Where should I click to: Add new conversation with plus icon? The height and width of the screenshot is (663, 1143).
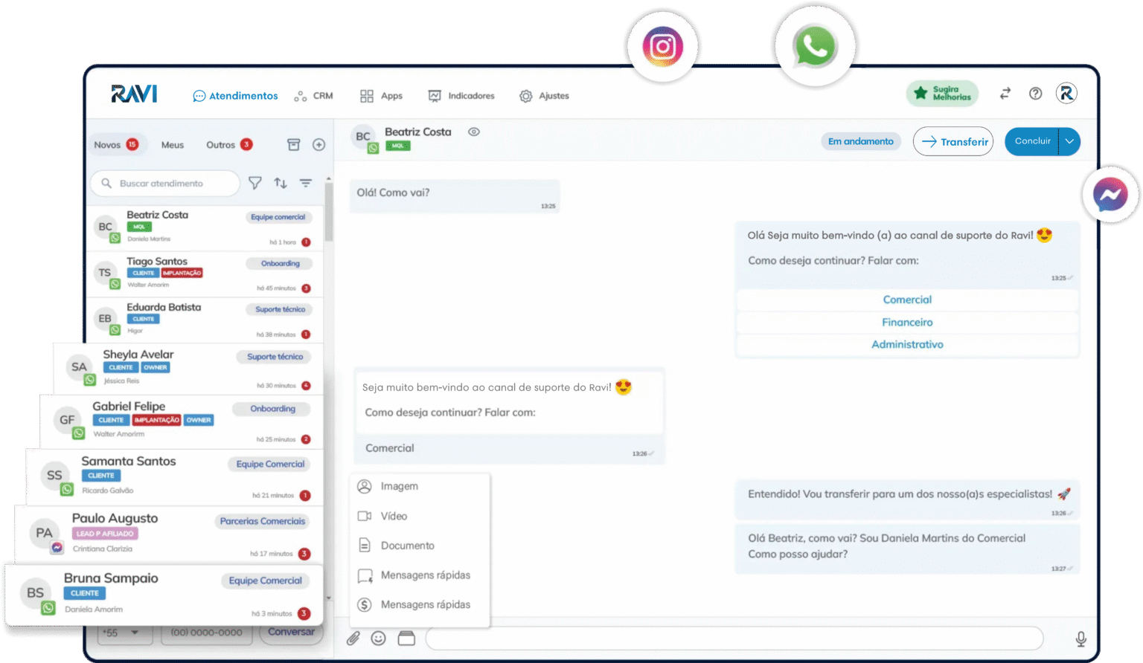(318, 145)
